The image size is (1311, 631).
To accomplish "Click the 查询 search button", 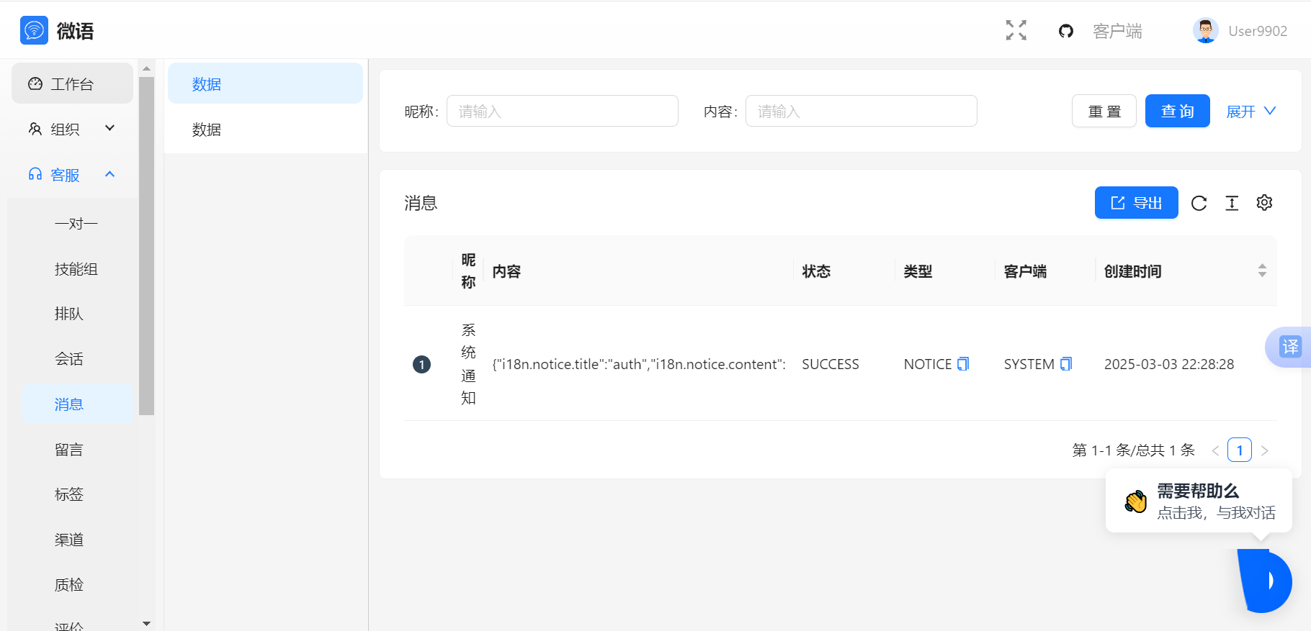I will point(1177,112).
